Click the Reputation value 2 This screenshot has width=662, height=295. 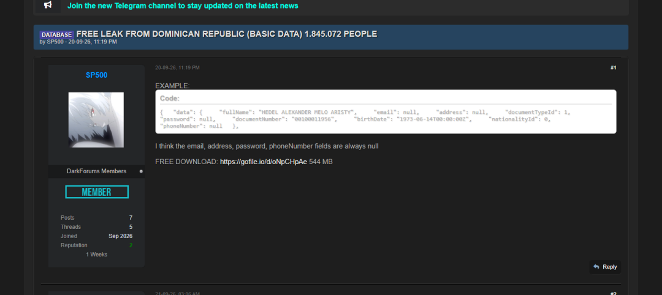point(131,245)
